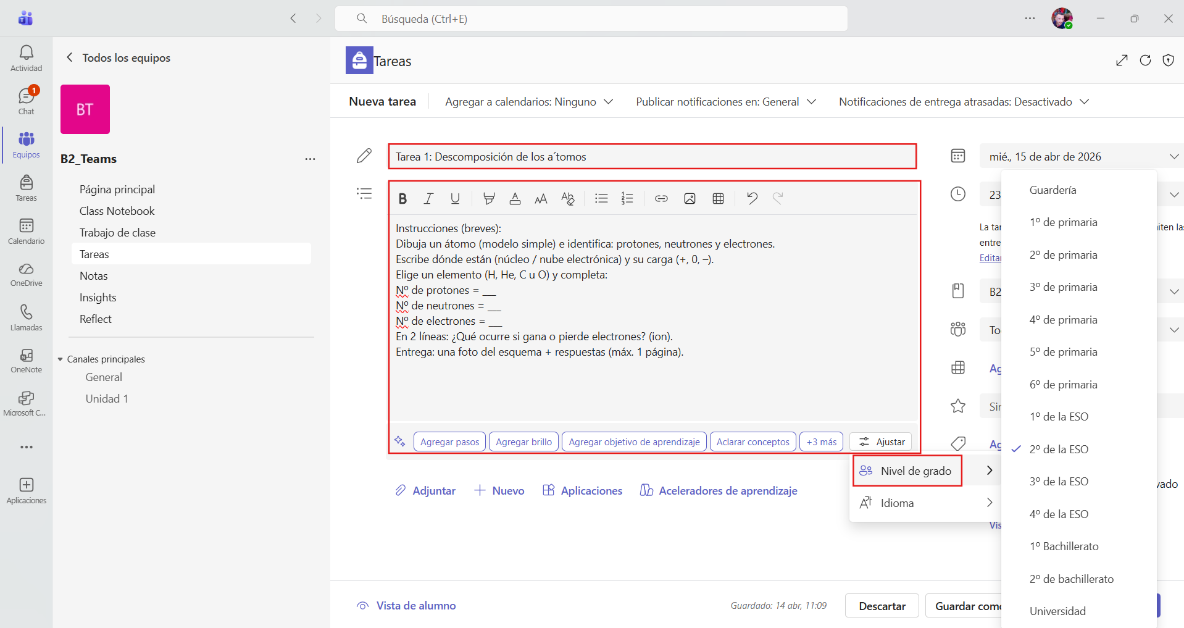Insert an image into instructions

(690, 198)
